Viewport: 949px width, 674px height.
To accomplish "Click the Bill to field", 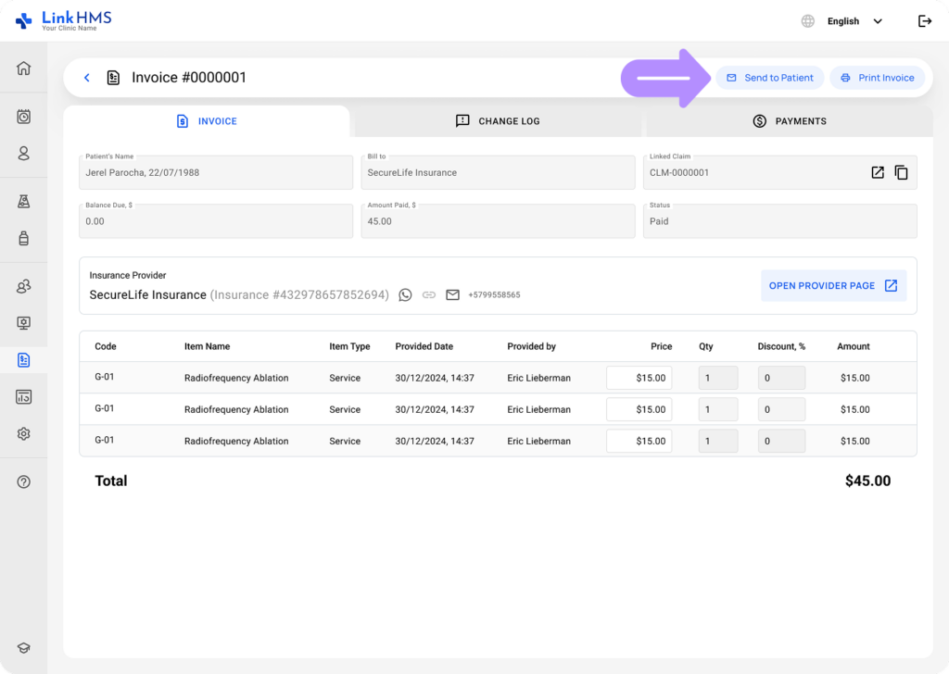I will pos(498,172).
